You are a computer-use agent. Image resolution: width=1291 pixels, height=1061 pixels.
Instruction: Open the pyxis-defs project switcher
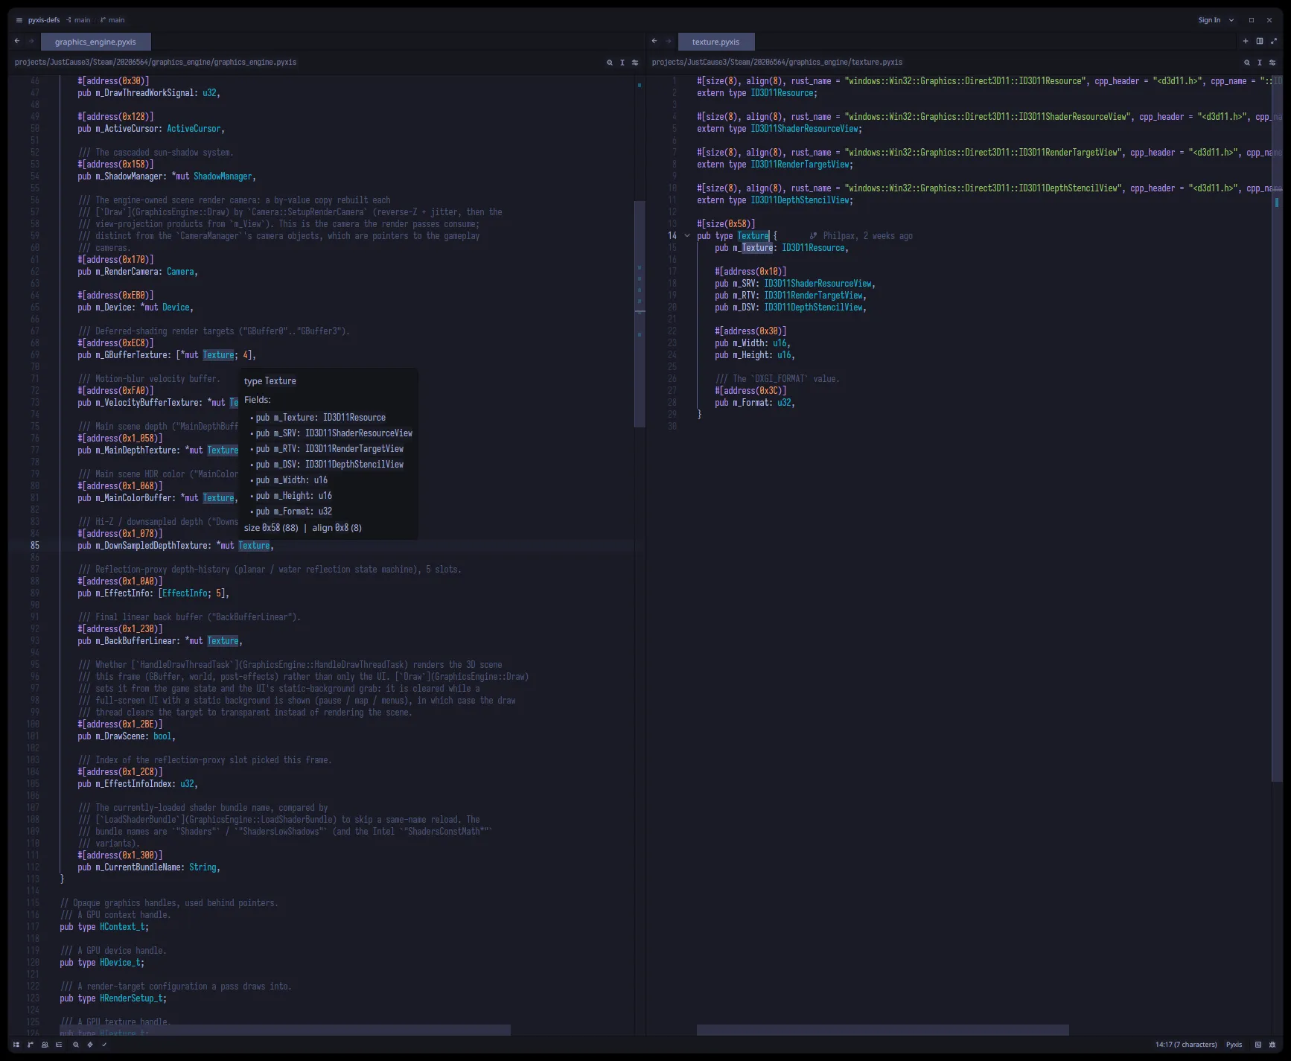point(44,20)
